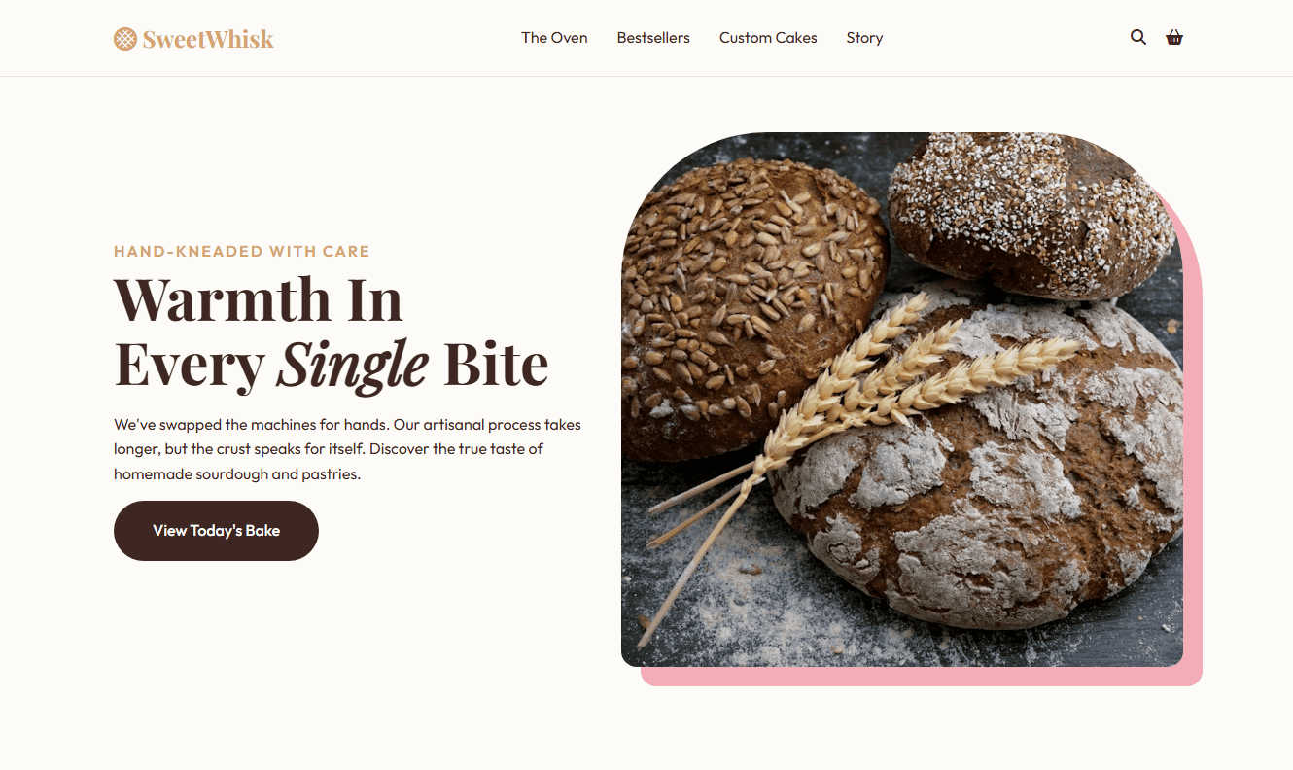Select Custom Cakes in the navigation
Screen dimensions: 1293x770
click(x=768, y=38)
